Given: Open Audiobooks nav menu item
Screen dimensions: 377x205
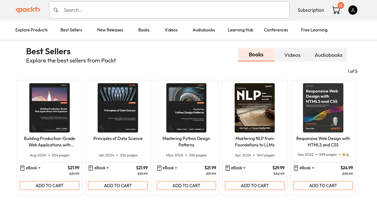Looking at the screenshot, I should pos(204,30).
